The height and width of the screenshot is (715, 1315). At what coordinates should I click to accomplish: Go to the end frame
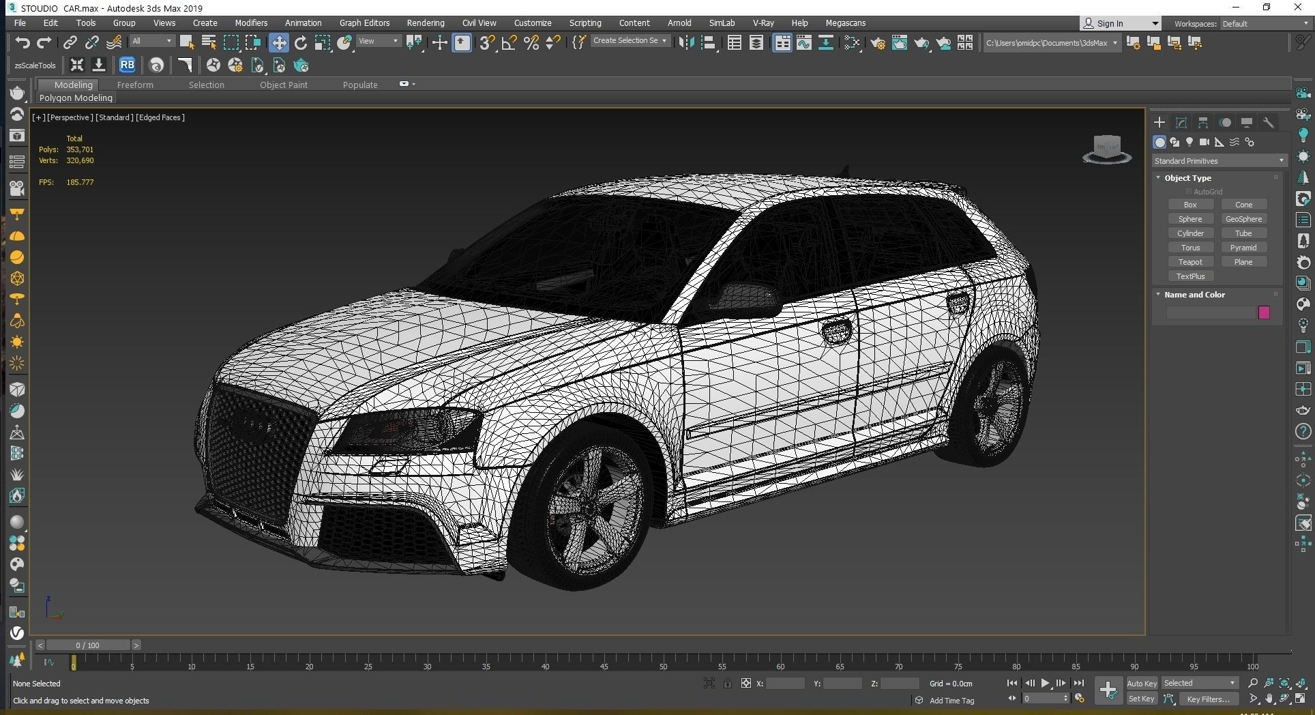coord(1078,683)
